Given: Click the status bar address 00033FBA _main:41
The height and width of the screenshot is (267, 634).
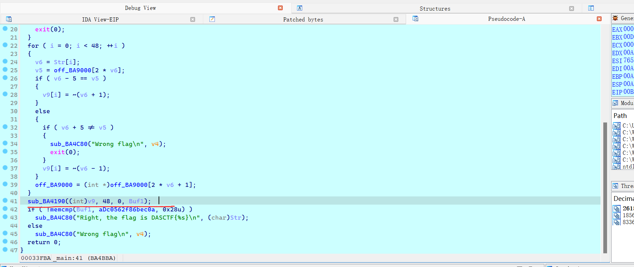Looking at the screenshot, I should [x=68, y=258].
